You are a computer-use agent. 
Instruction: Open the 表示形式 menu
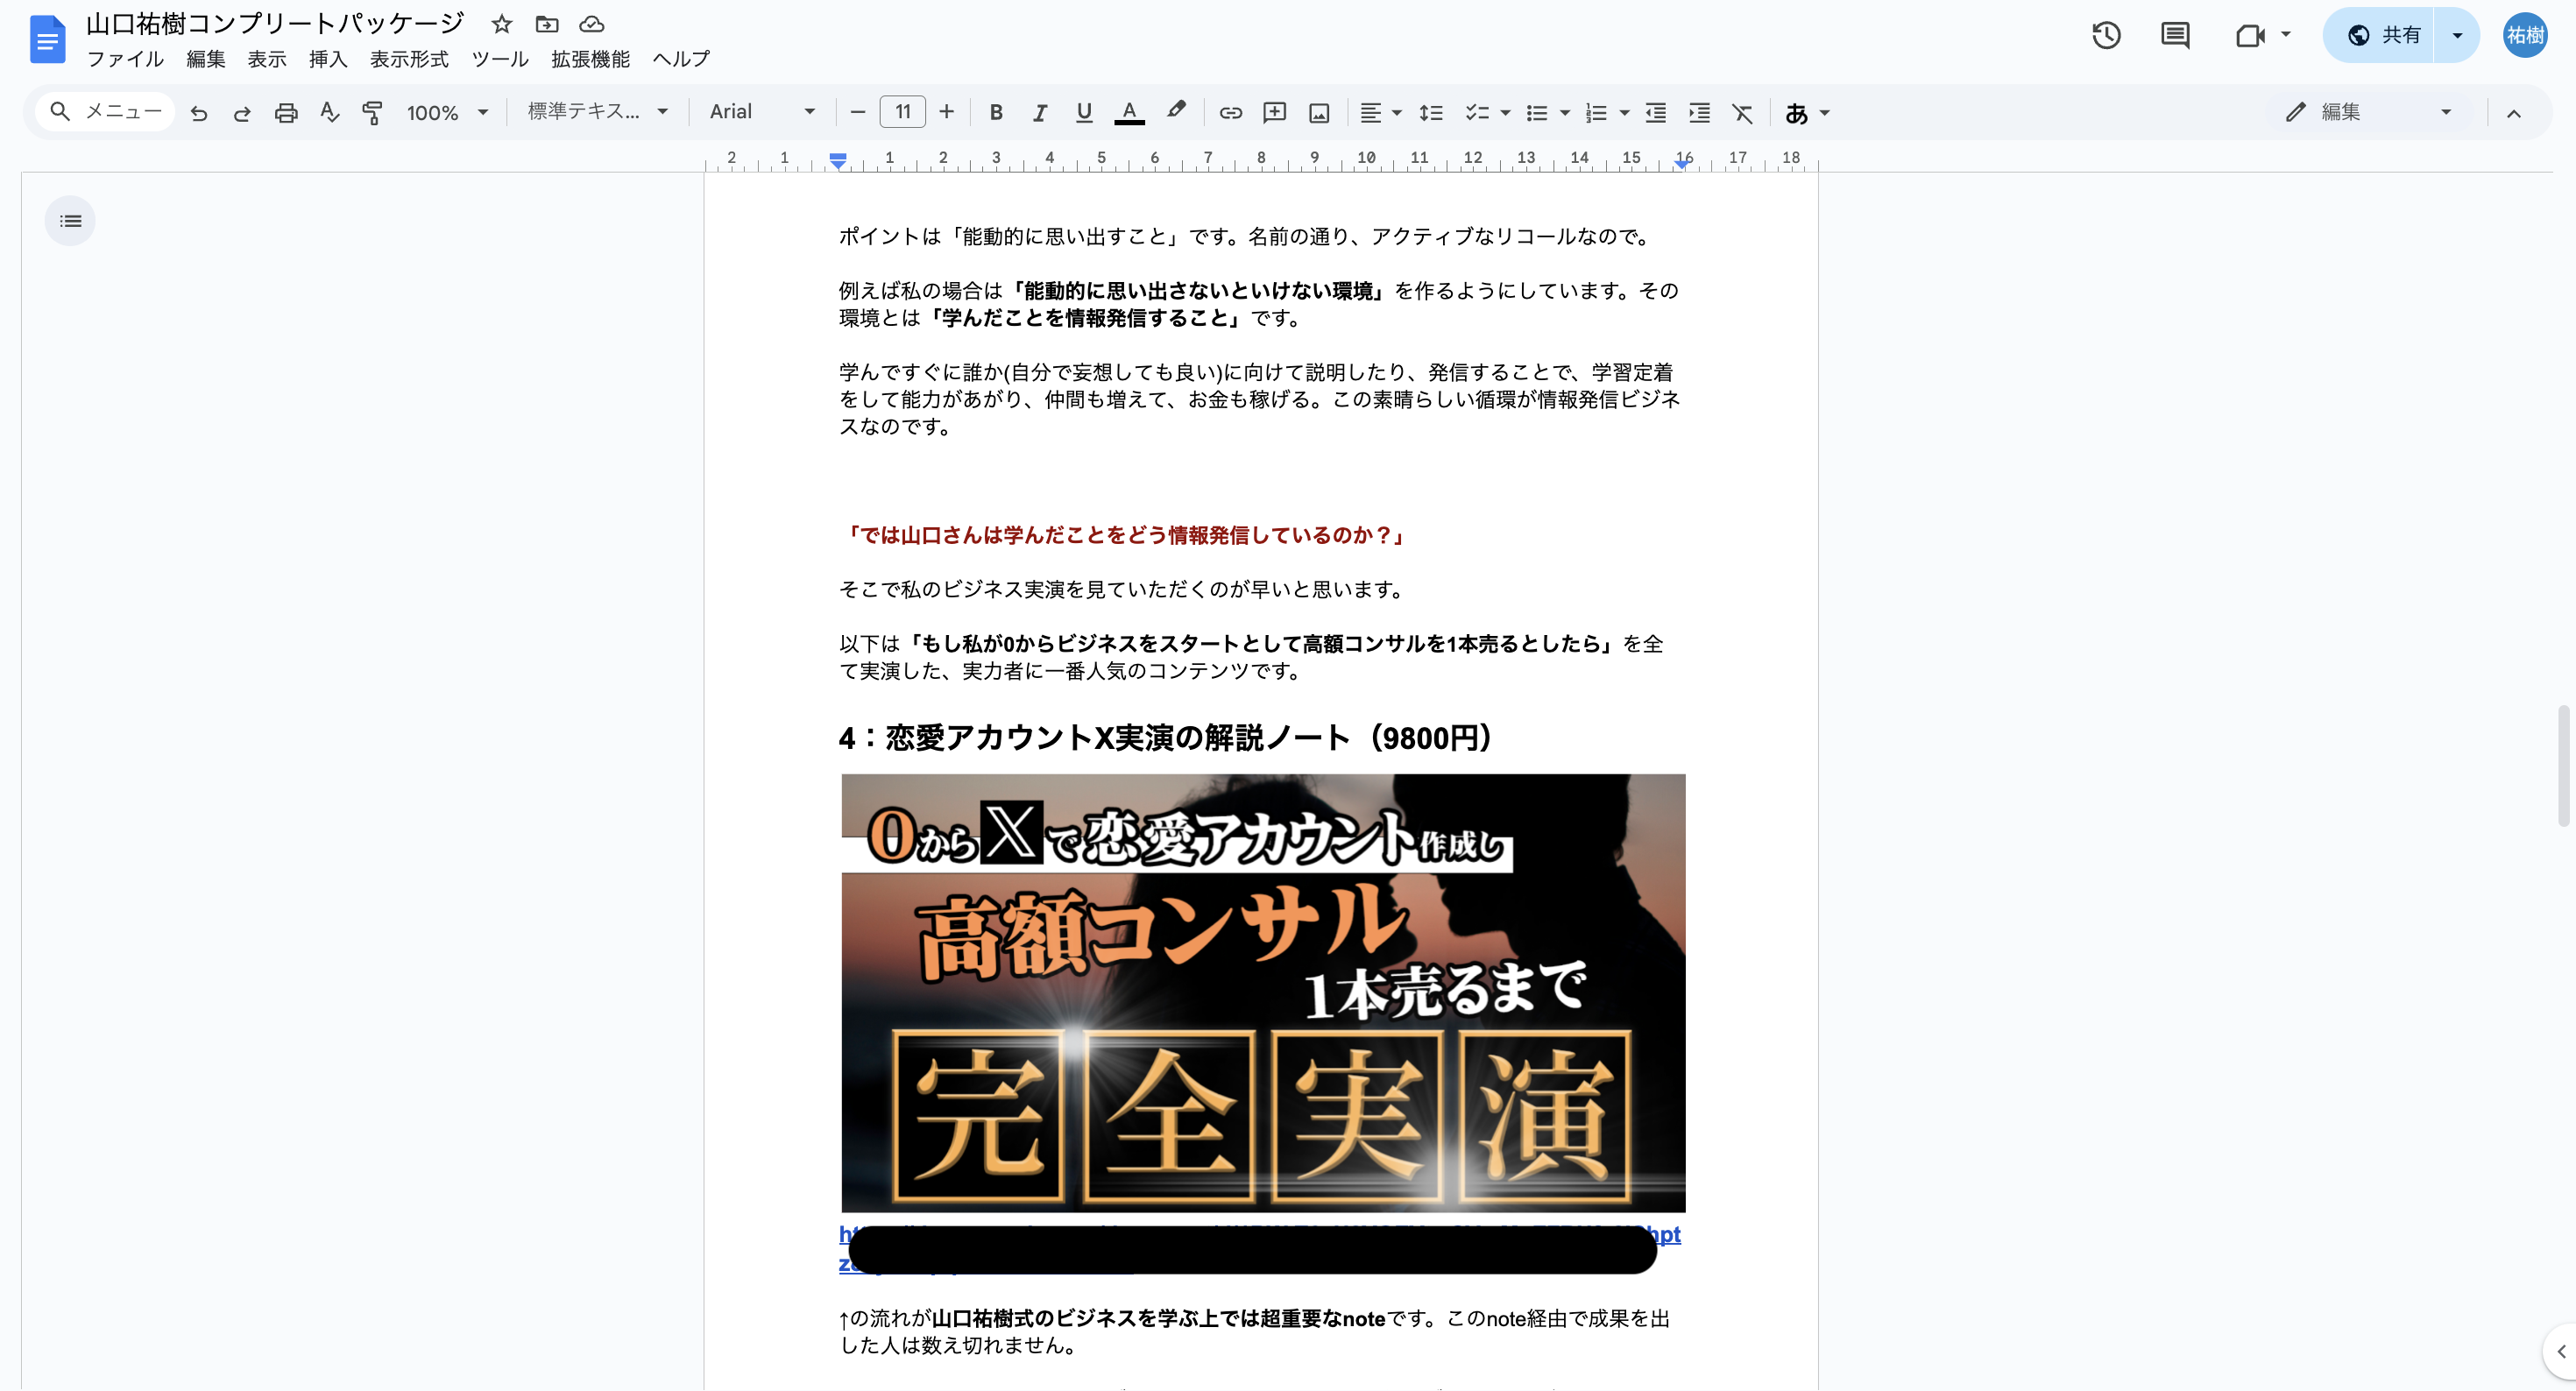click(409, 59)
